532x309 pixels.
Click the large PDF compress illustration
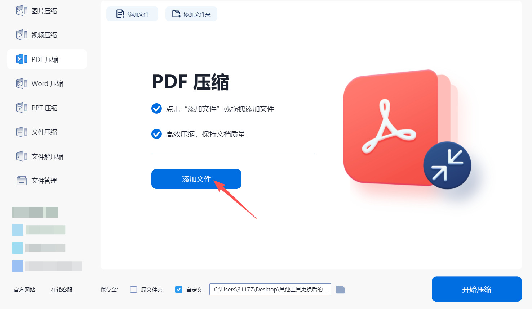[407, 129]
